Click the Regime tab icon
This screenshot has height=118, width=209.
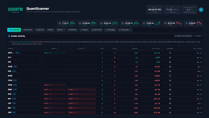[81, 30]
